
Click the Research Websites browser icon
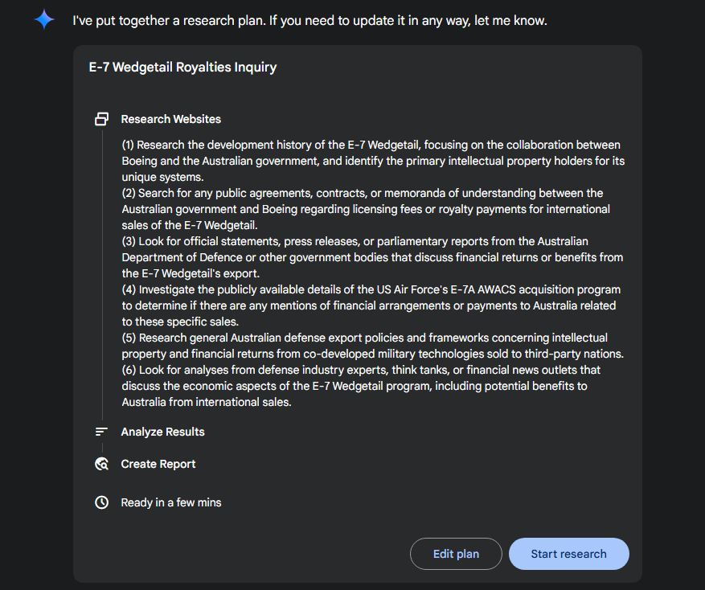point(101,119)
